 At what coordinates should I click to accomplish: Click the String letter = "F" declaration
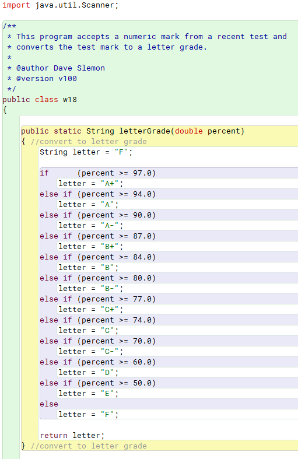[x=86, y=152]
